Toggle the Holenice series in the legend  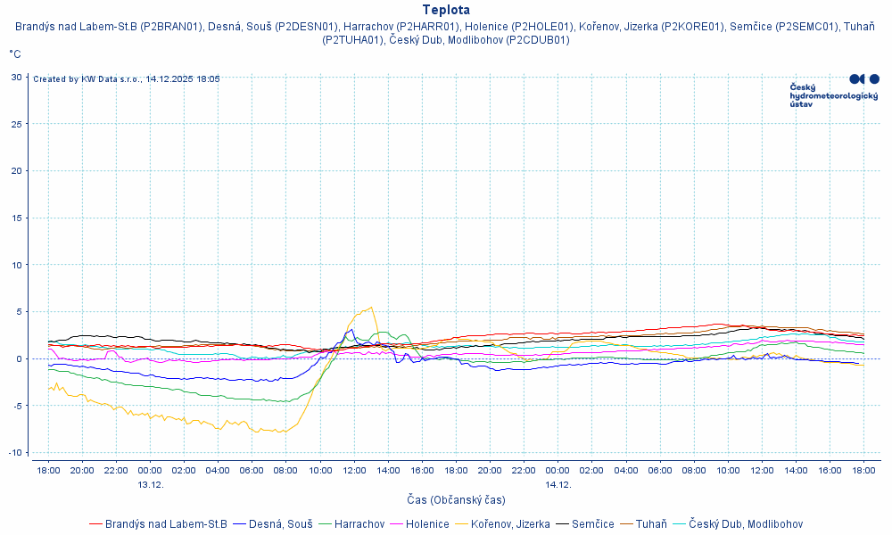pos(427,524)
